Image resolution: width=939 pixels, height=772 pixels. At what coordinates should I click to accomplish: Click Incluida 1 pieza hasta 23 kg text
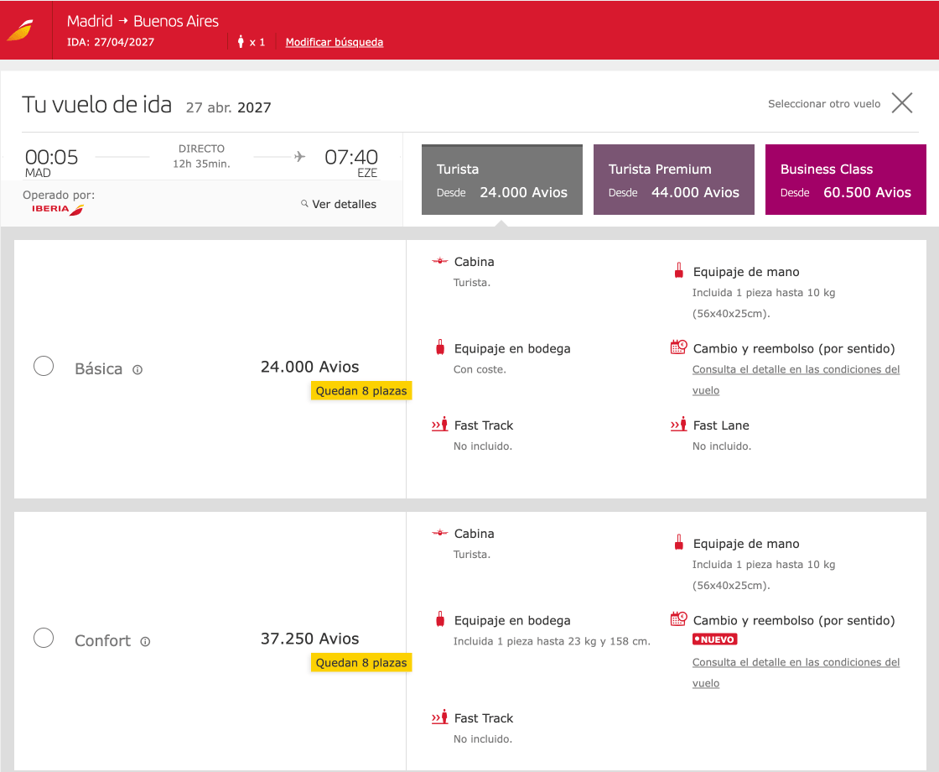(x=552, y=641)
